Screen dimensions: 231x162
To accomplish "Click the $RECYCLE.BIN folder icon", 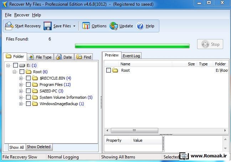I will tap(35, 78).
